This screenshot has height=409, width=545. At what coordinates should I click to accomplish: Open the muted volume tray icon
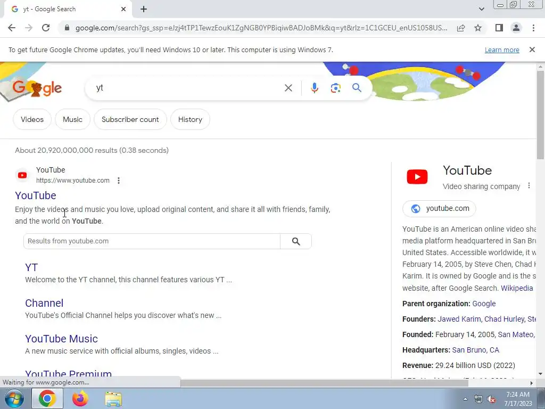coord(491,399)
